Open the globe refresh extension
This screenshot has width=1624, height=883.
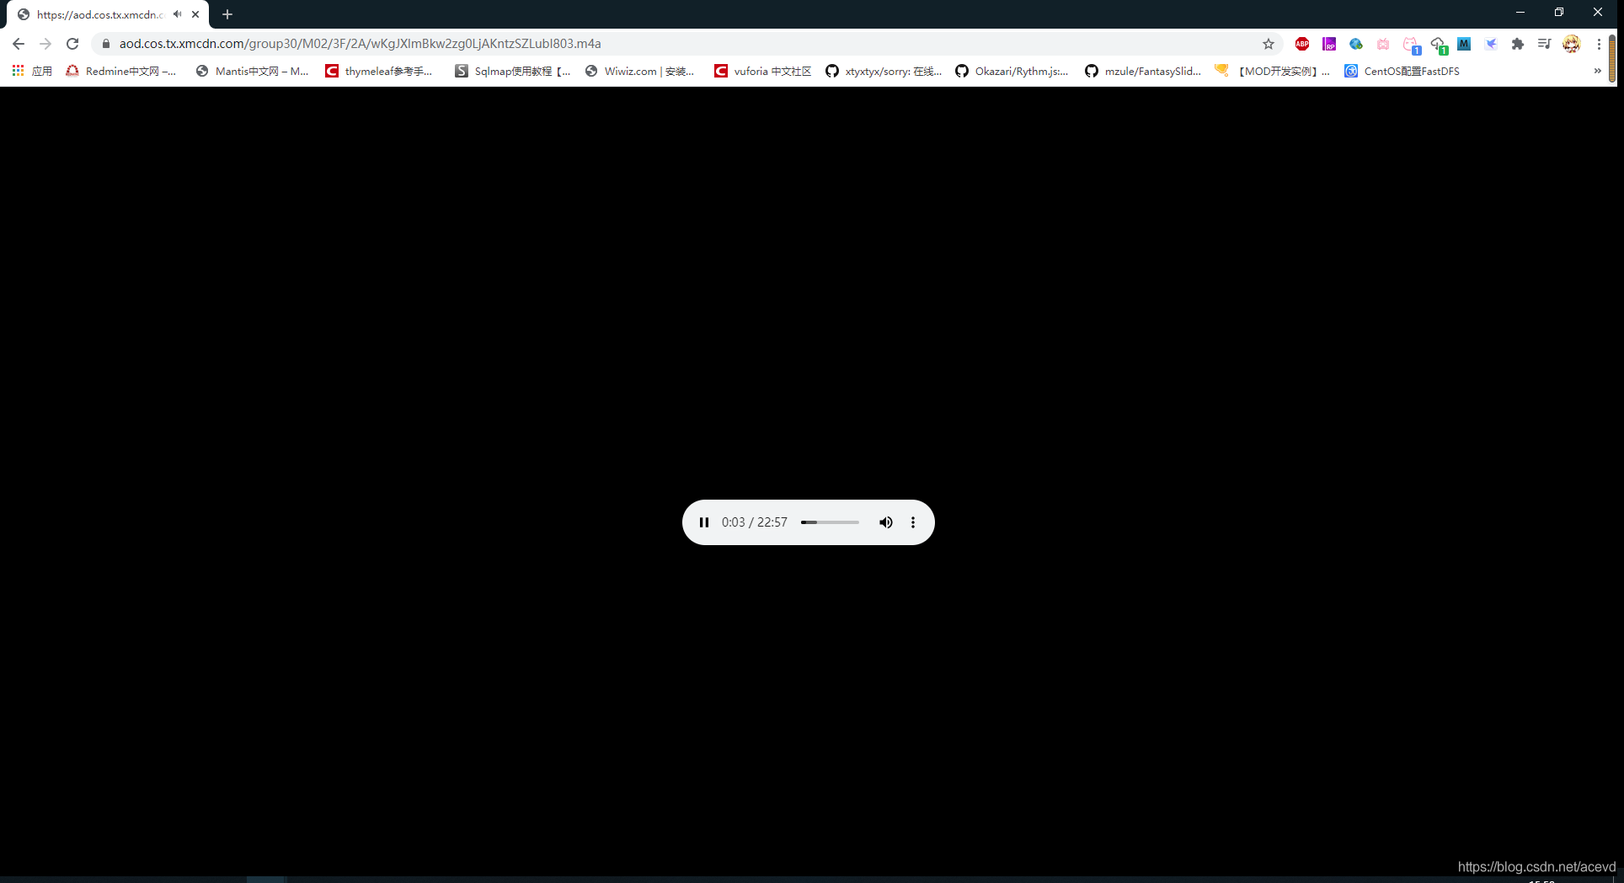pos(1356,44)
